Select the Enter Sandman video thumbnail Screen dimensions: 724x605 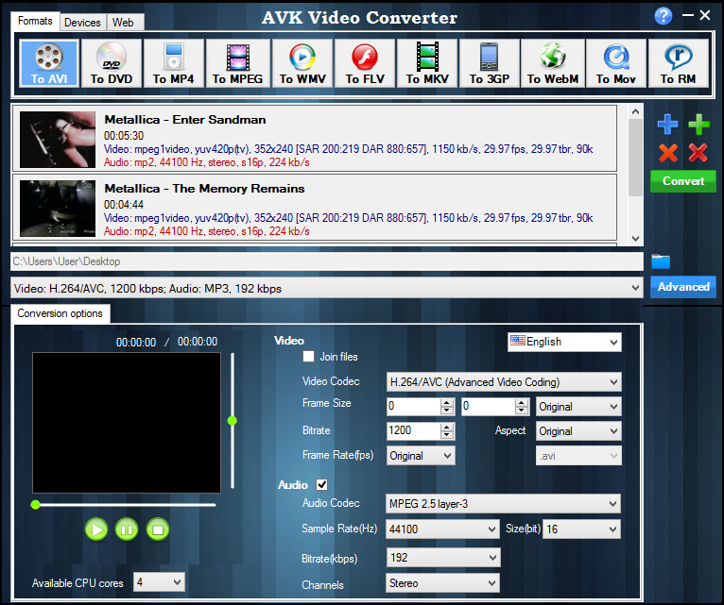pos(58,140)
